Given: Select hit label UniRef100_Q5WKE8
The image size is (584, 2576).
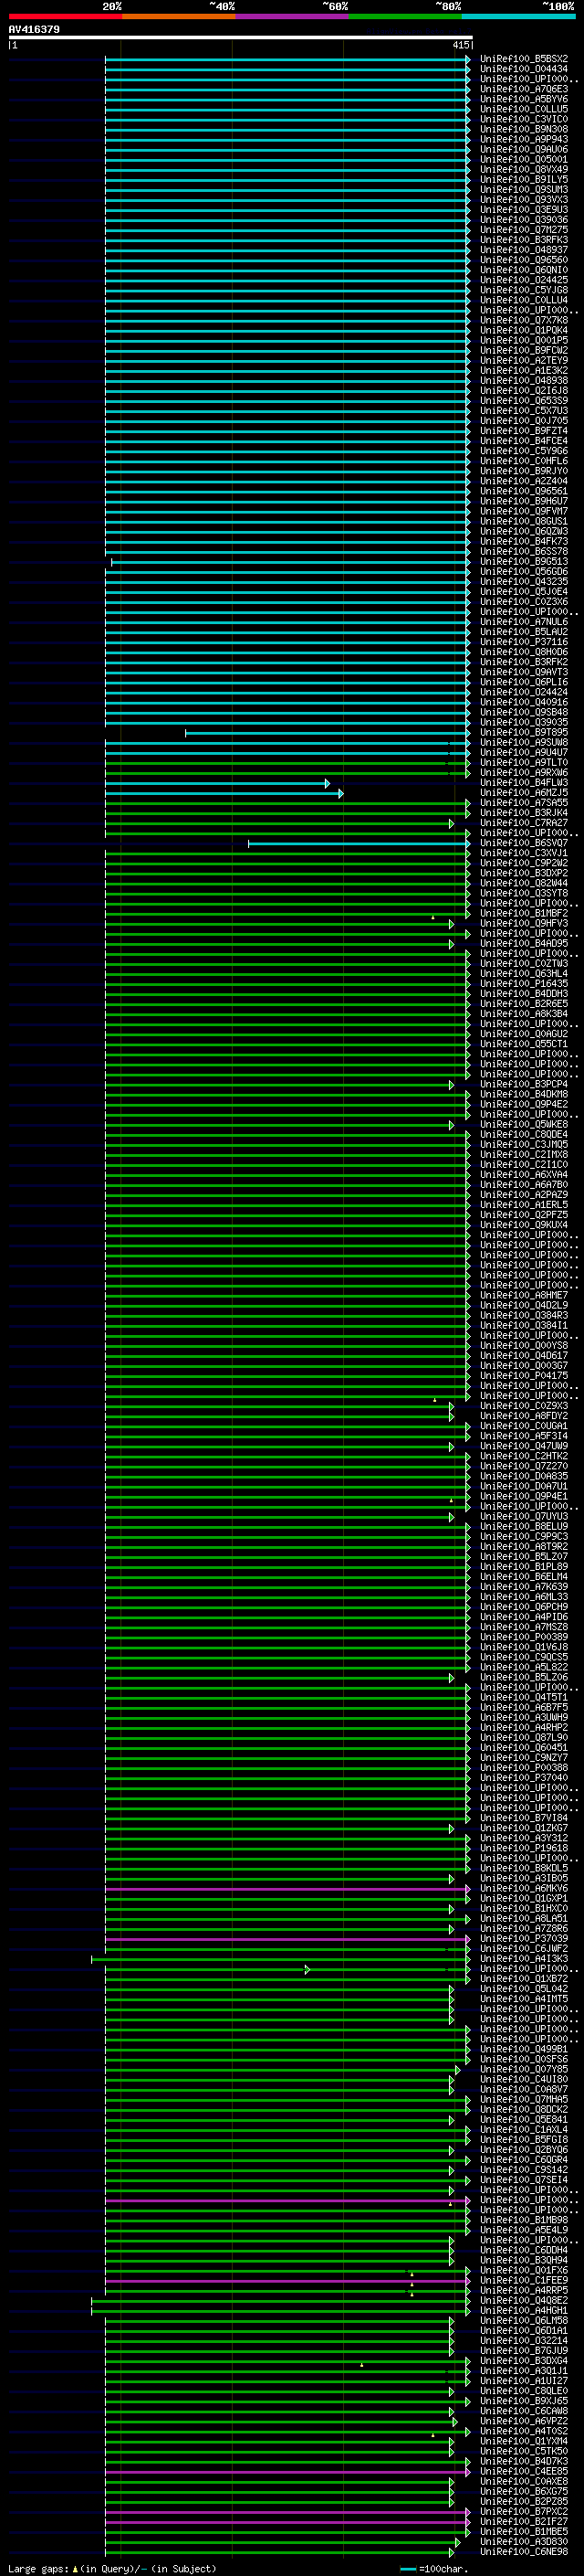Looking at the screenshot, I should (x=524, y=1124).
